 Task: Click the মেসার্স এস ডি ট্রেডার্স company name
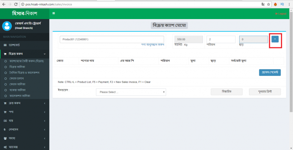[28, 23]
